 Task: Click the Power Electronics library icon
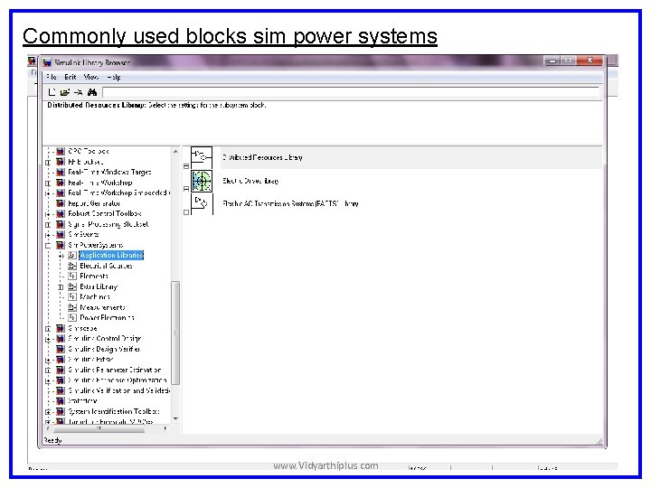tap(72, 317)
